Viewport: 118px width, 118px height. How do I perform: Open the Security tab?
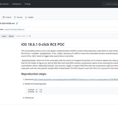point(18,17)
